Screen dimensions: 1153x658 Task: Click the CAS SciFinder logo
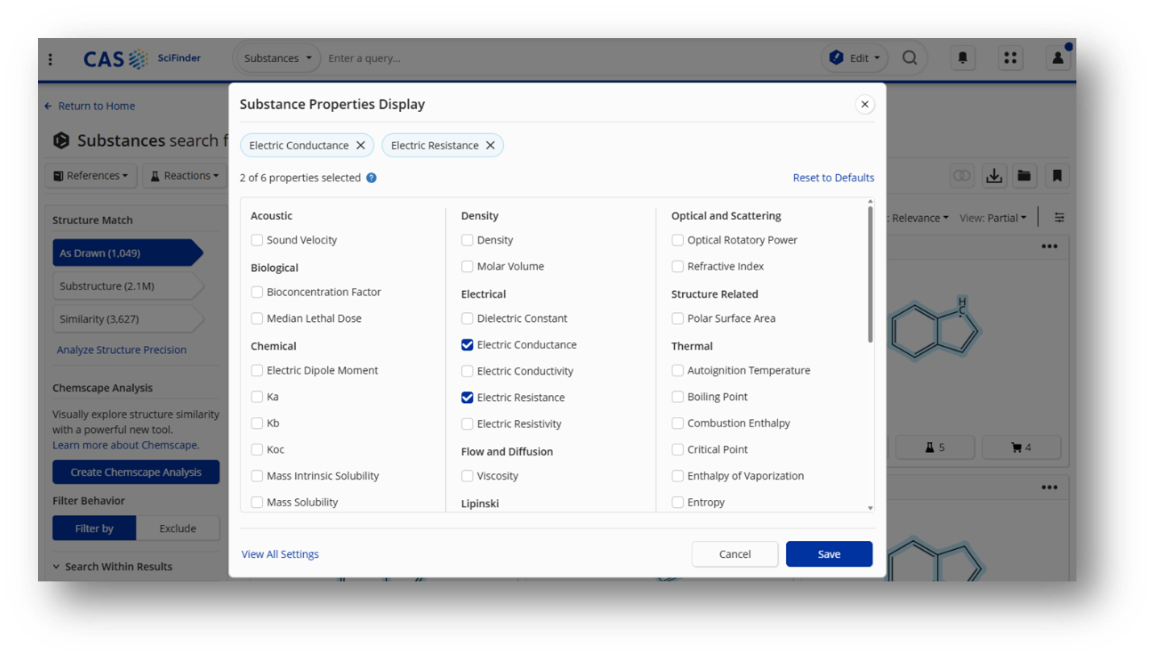[142, 58]
